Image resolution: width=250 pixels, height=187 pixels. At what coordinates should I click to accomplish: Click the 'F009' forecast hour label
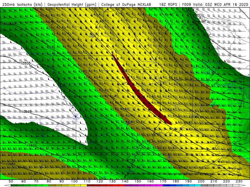[x=186, y=4]
